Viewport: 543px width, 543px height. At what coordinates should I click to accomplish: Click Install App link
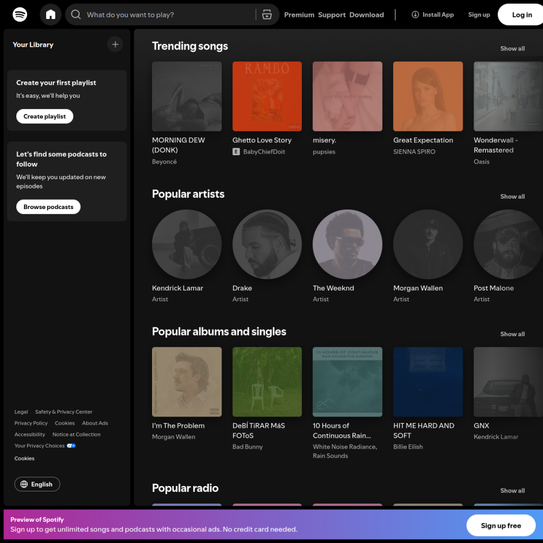coord(433,15)
